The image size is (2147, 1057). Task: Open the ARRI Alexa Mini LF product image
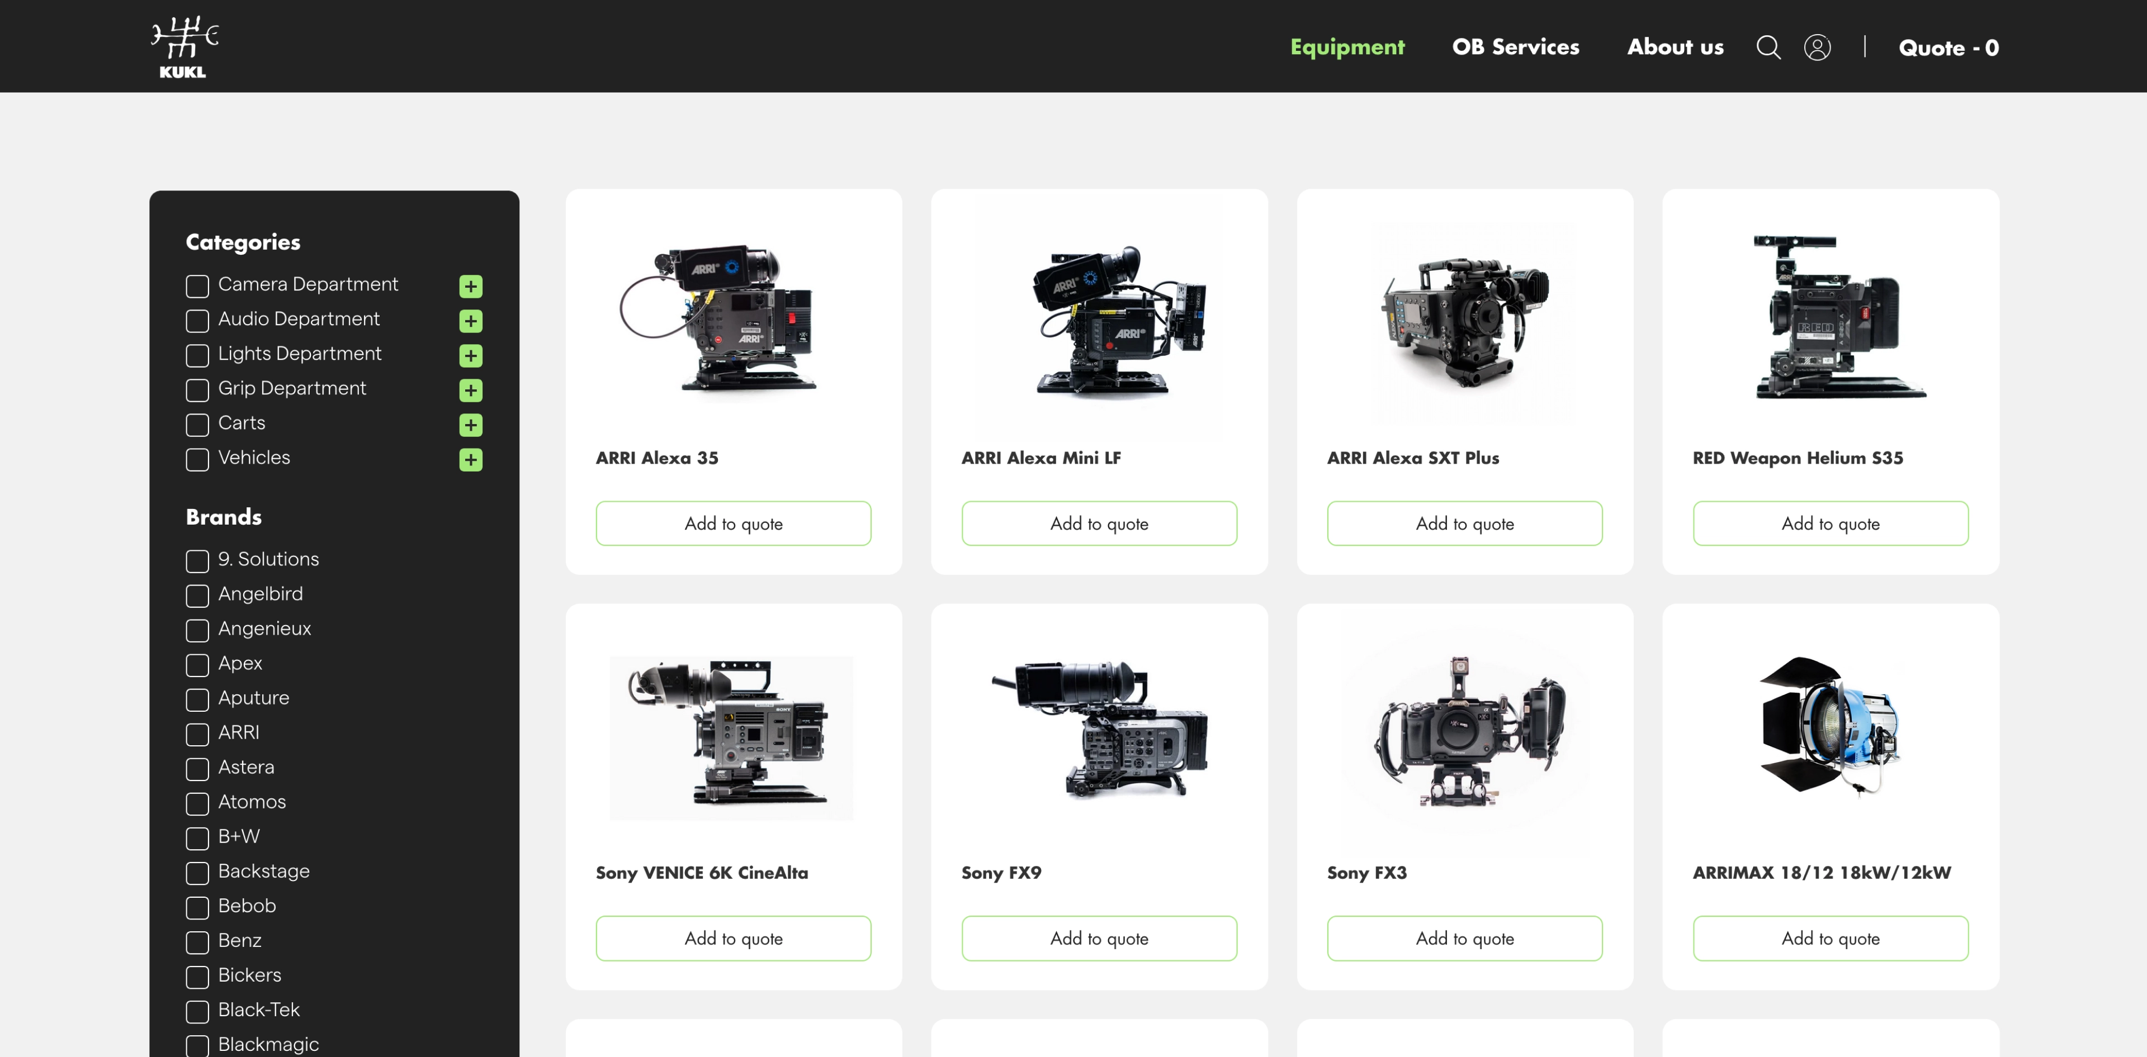(1099, 321)
